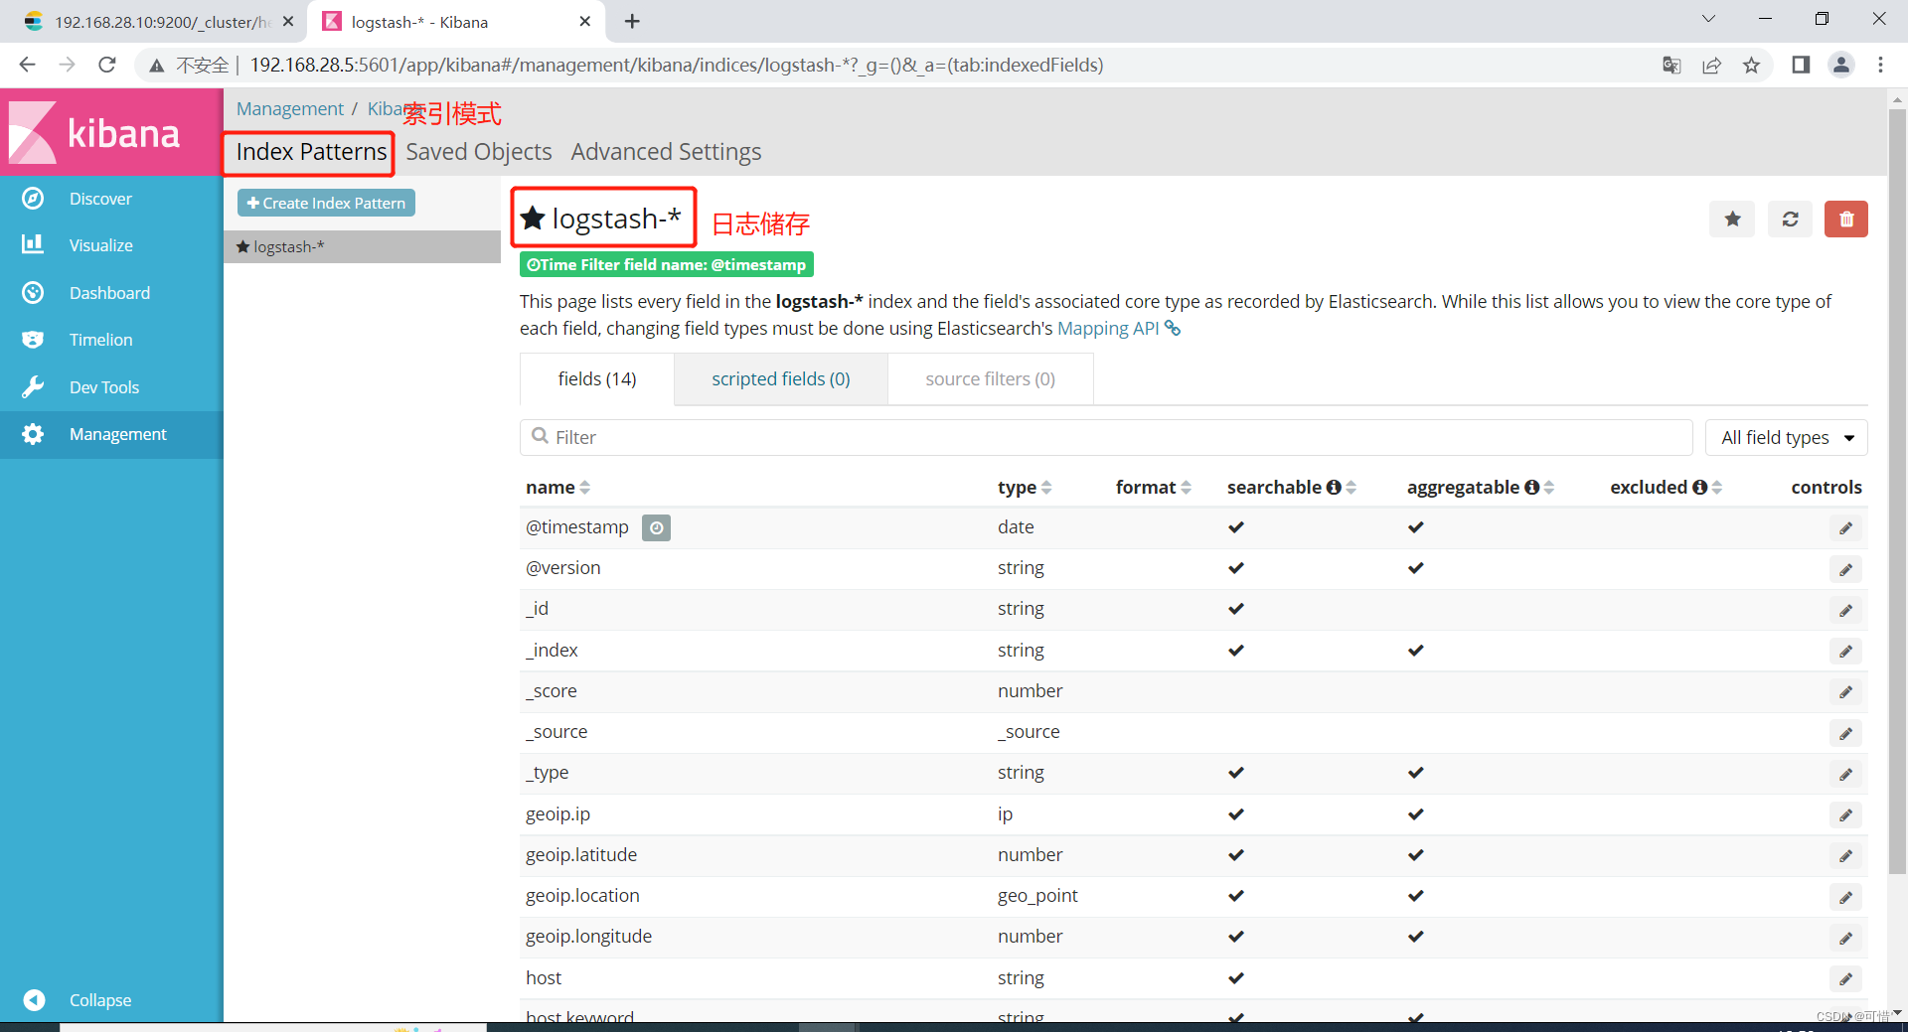Toggle browser side panel icon

click(x=1801, y=65)
